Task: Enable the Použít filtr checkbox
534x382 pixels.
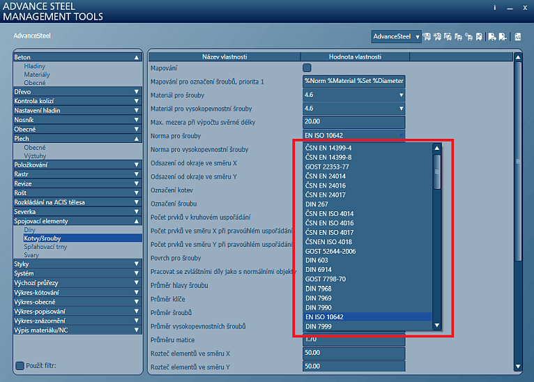Action: 20,366
